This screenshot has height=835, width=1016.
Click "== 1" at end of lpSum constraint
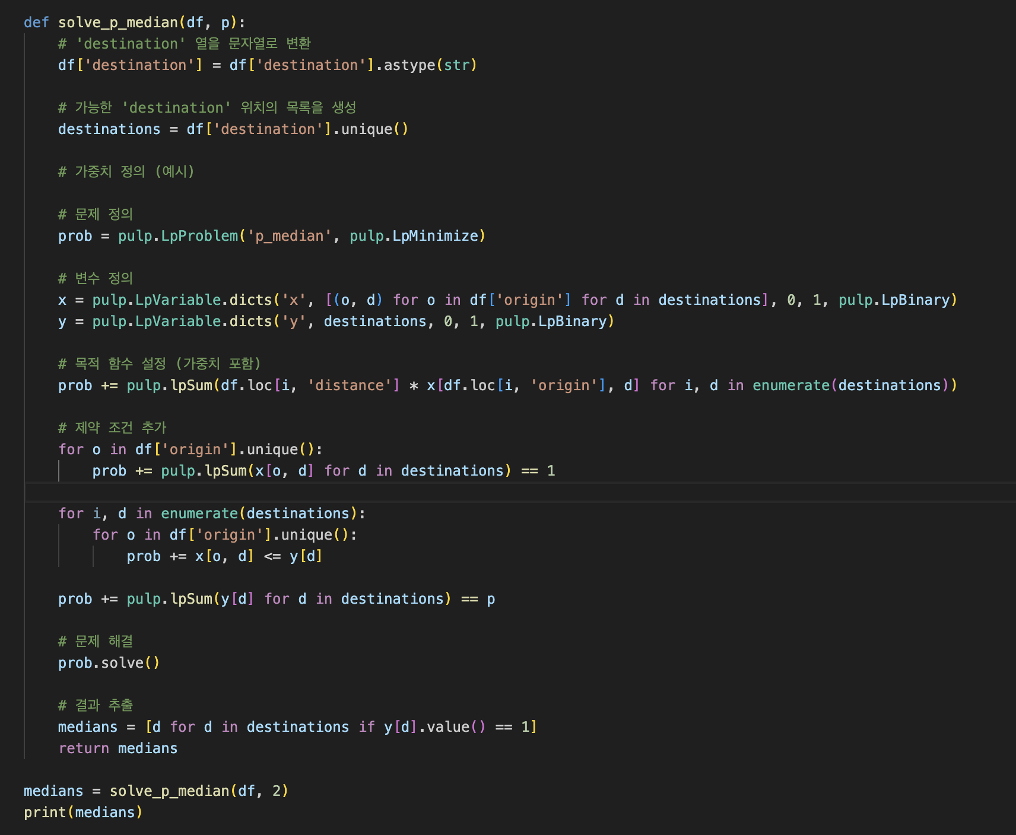[x=538, y=471]
